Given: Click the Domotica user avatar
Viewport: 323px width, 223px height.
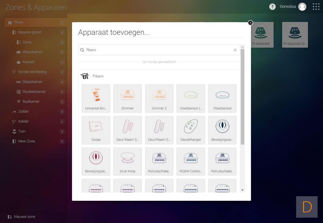Looking at the screenshot, I should 302,7.
